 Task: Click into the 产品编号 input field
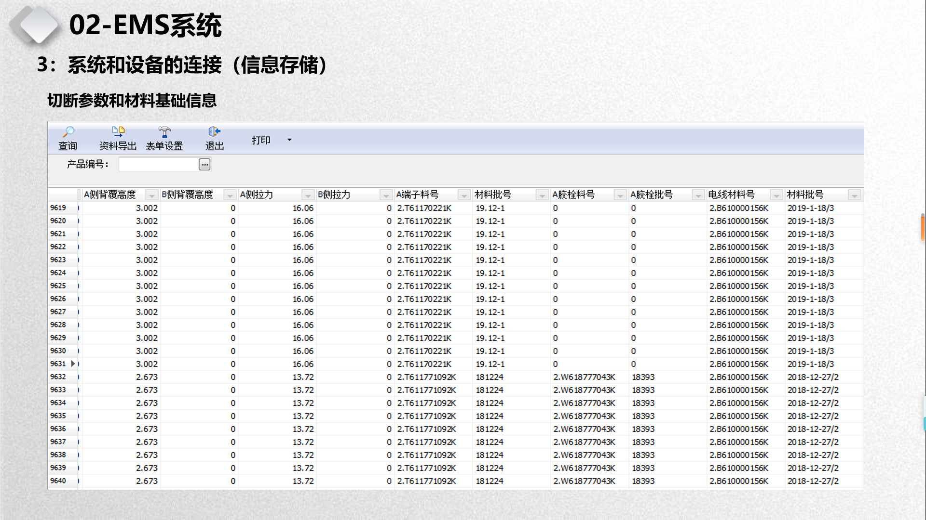tap(158, 165)
